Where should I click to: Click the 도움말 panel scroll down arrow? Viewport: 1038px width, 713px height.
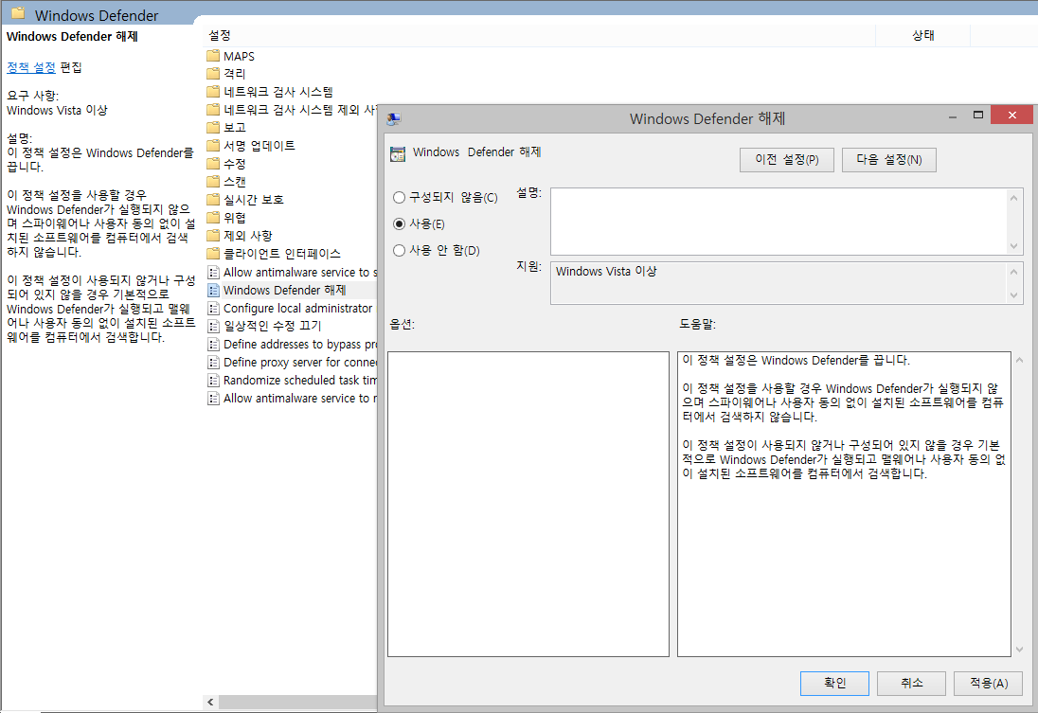click(1019, 650)
